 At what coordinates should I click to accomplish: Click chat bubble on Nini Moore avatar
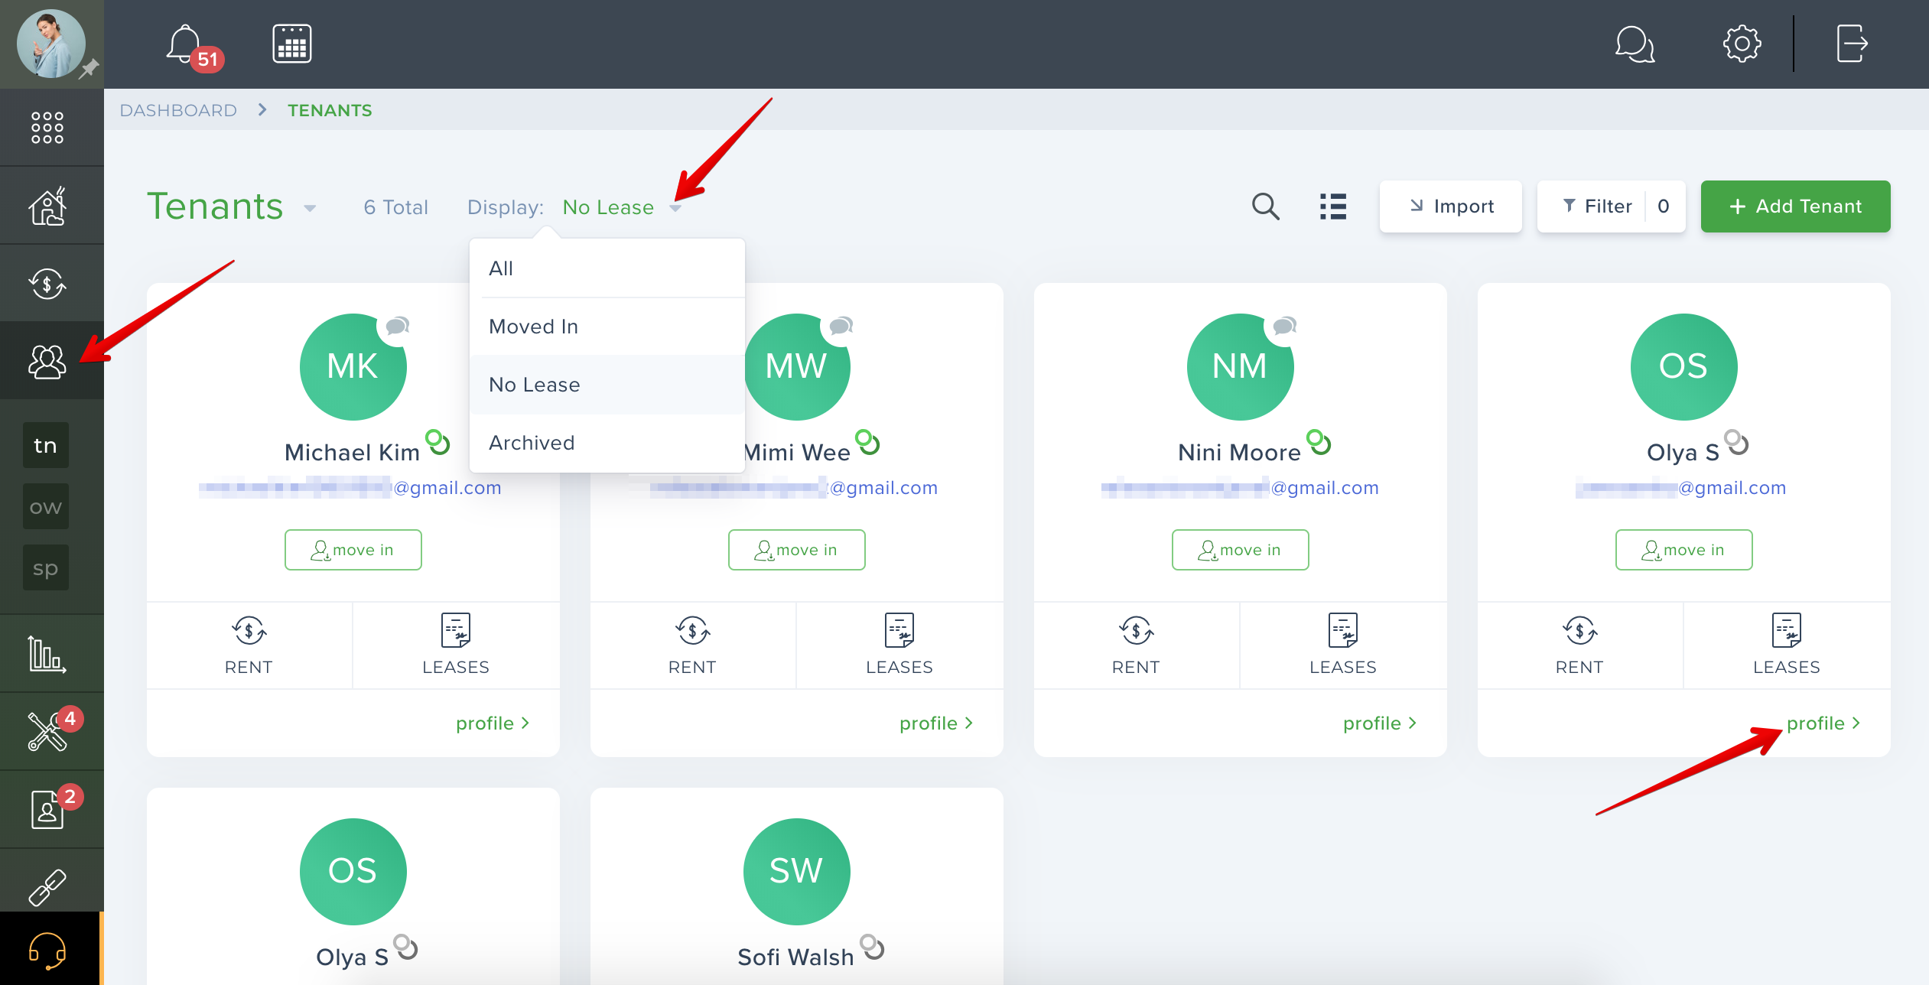click(1284, 327)
